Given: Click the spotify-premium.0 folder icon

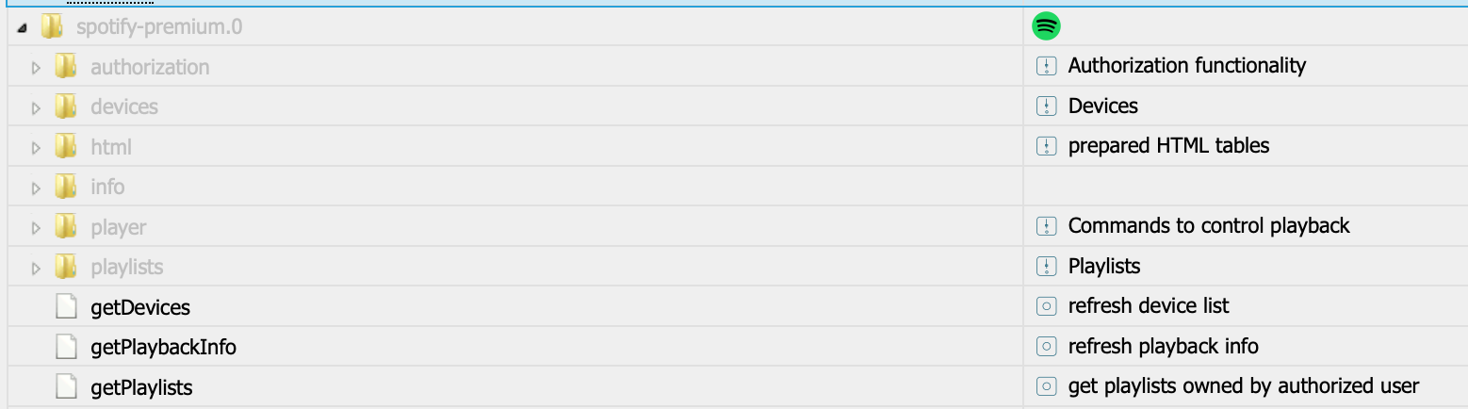Looking at the screenshot, I should click(51, 26).
